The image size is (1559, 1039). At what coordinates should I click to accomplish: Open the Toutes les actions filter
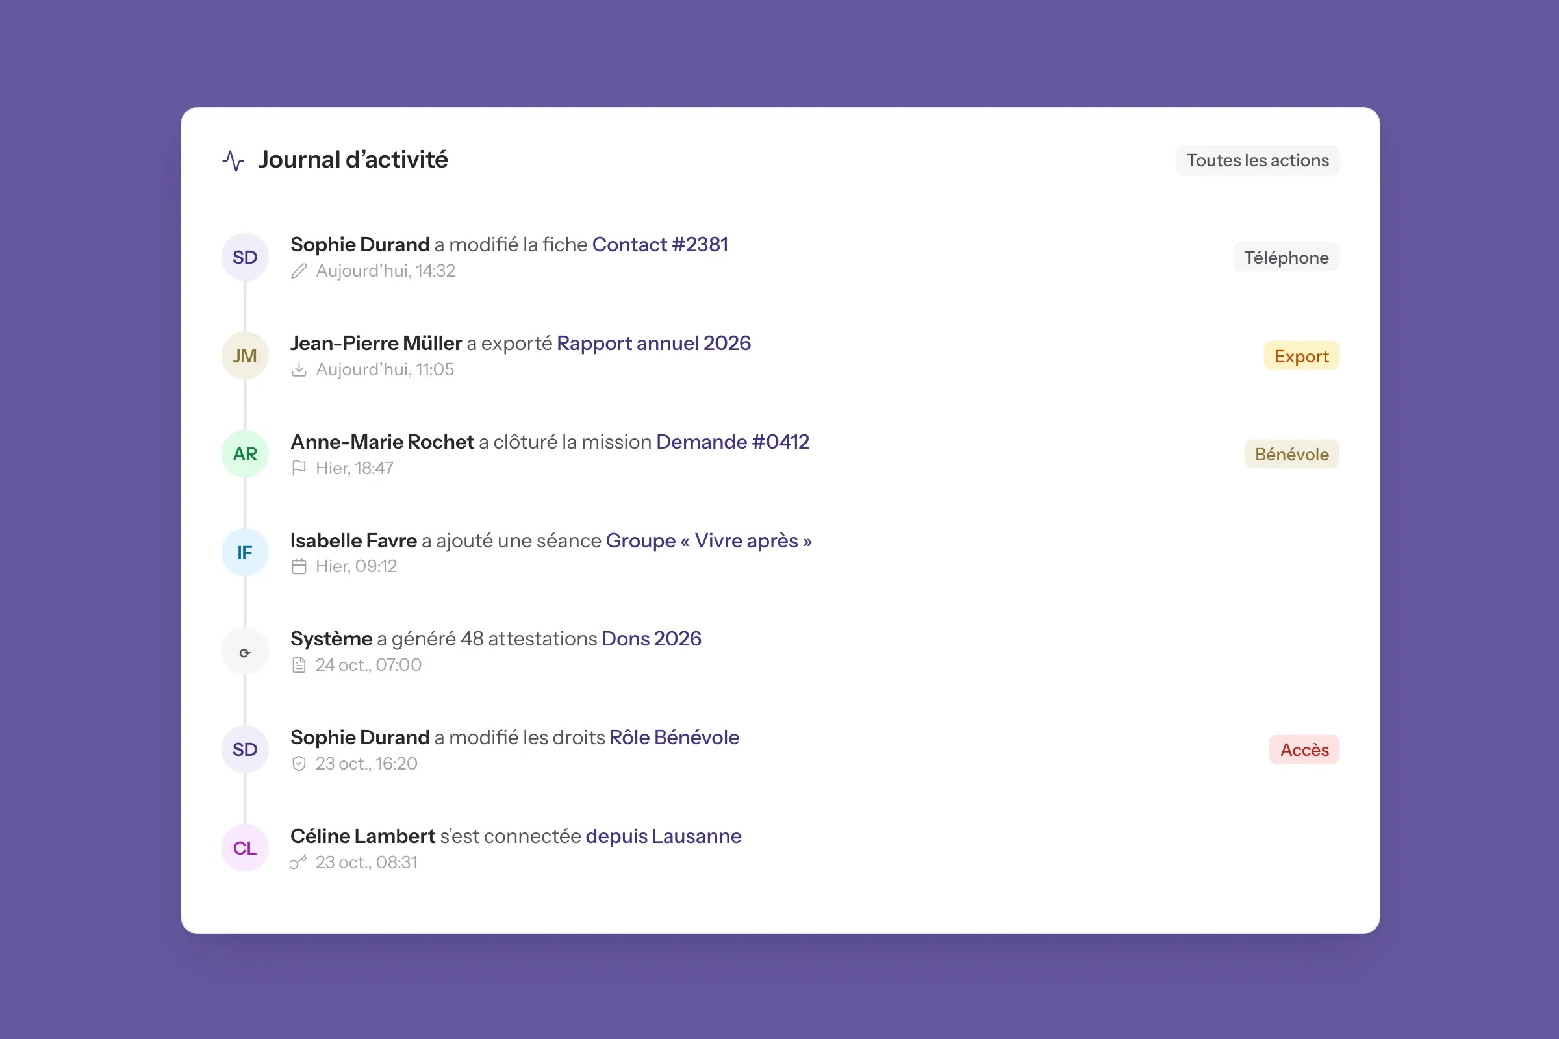[x=1258, y=160]
